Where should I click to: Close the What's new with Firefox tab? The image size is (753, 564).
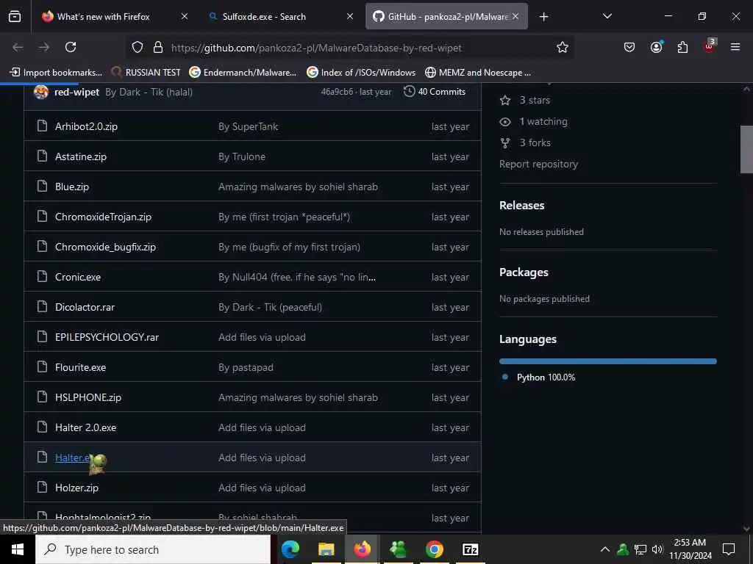pyautogui.click(x=185, y=16)
